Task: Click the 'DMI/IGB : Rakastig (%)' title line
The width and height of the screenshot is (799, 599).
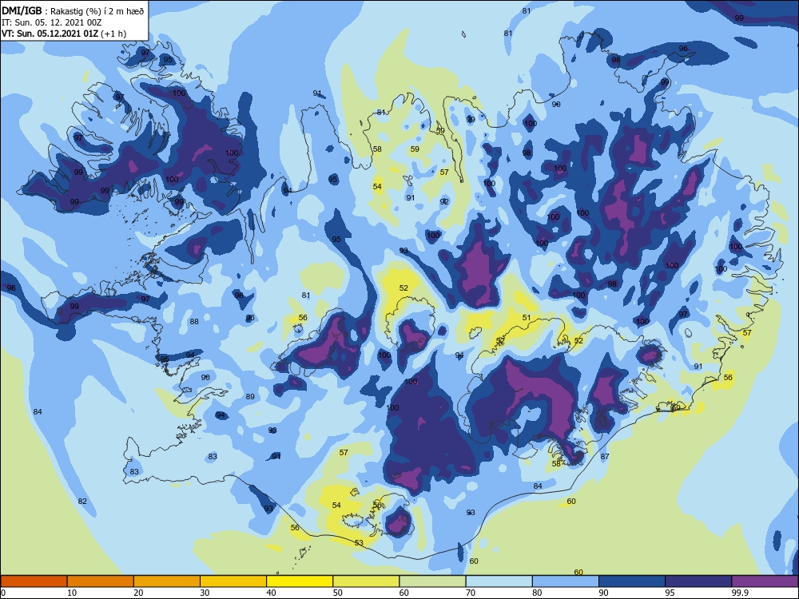Action: pyautogui.click(x=74, y=11)
